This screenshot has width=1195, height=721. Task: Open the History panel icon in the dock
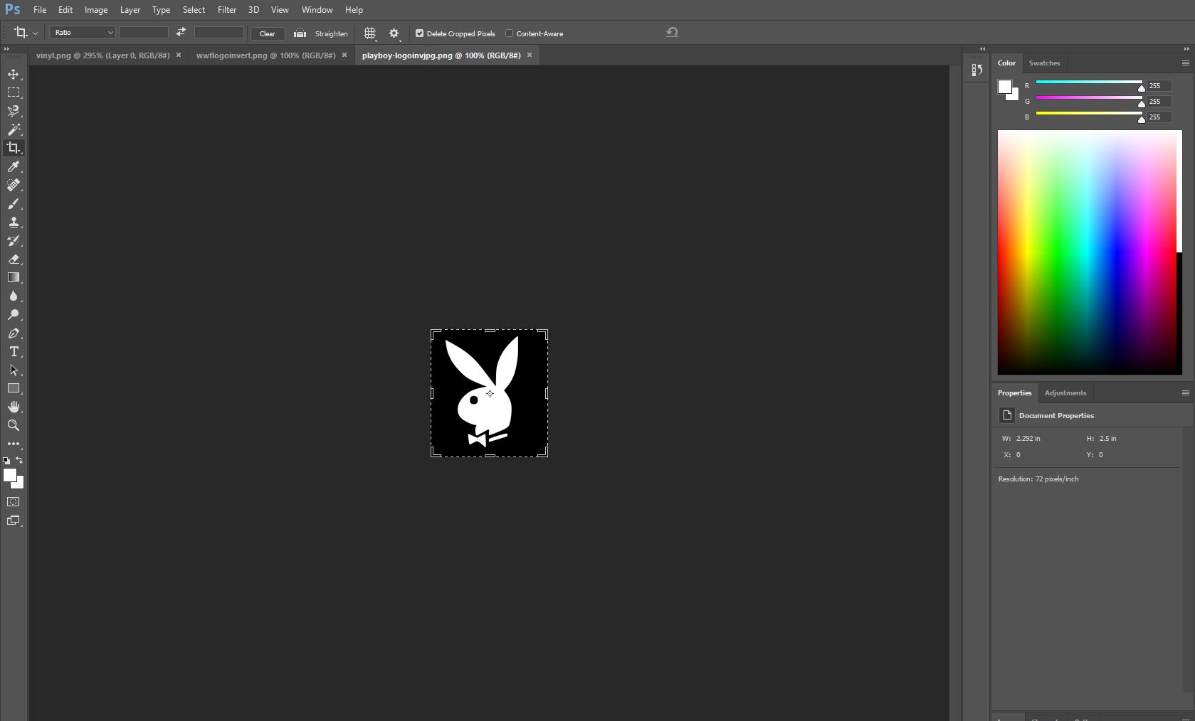click(x=976, y=70)
